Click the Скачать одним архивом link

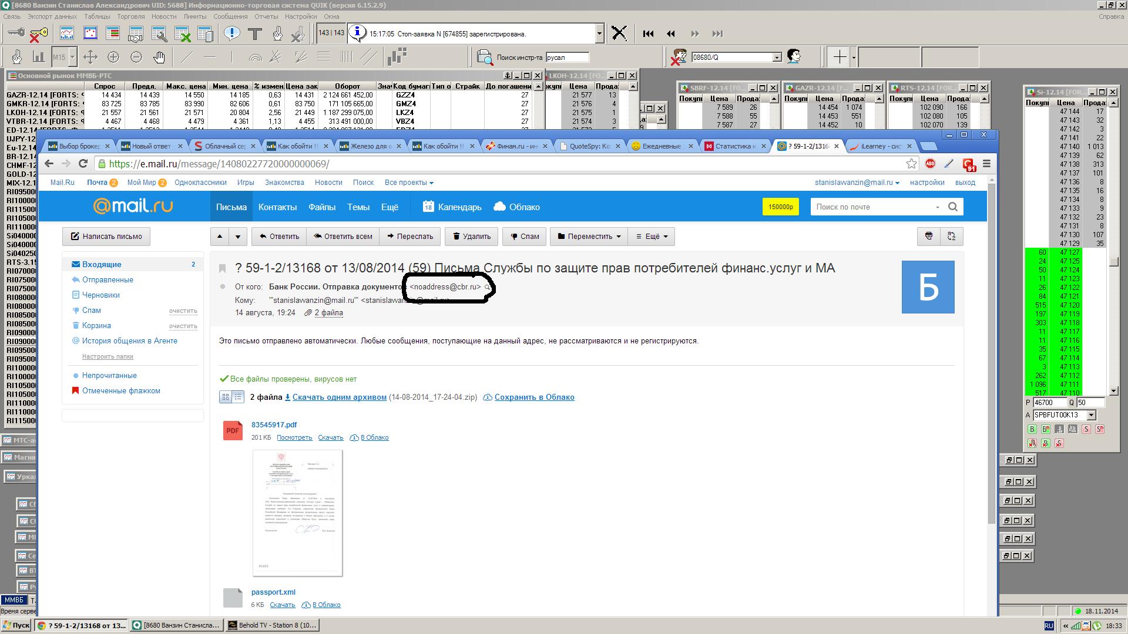[339, 397]
